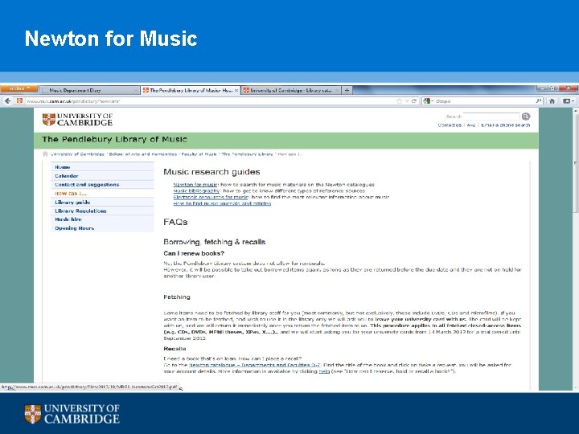Click the vertical scrollbar thumb of the page
This screenshot has width=579, height=434.
coord(575,163)
